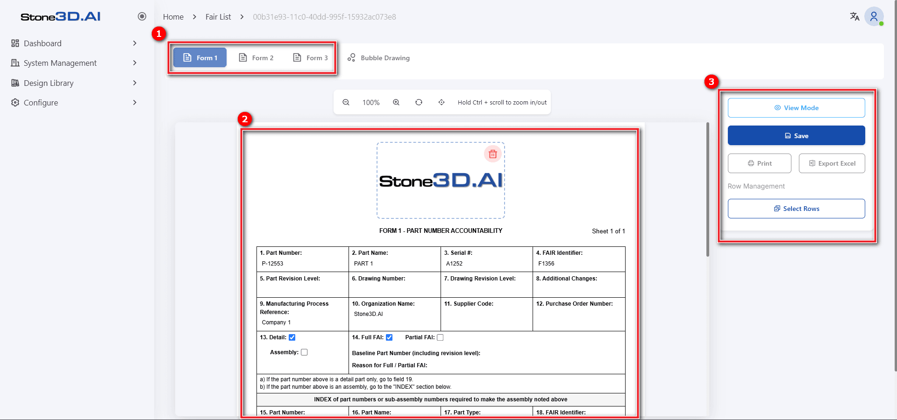Click the Stone3D.AI sidebar logo

click(60, 17)
